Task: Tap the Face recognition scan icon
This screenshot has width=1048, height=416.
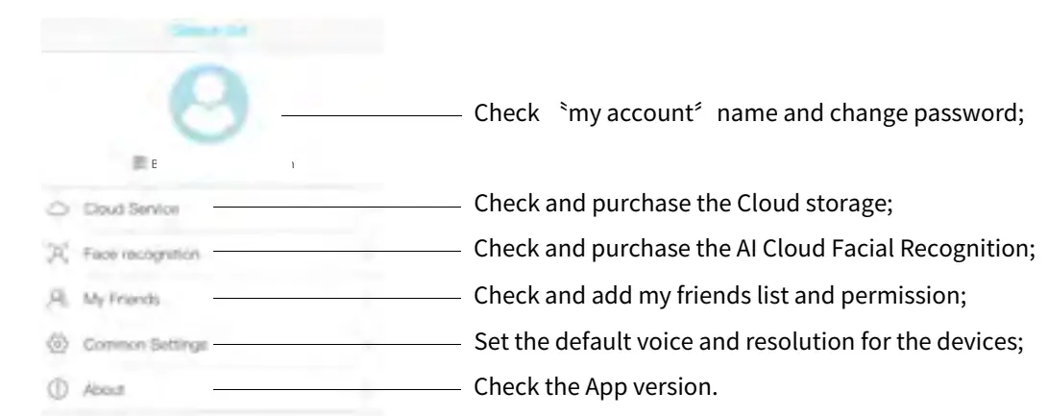Action: coord(56,254)
